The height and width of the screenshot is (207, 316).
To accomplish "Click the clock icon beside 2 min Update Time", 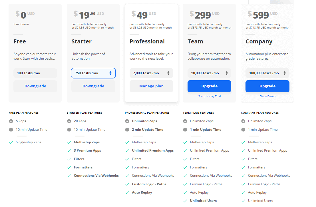I will coord(127,130).
